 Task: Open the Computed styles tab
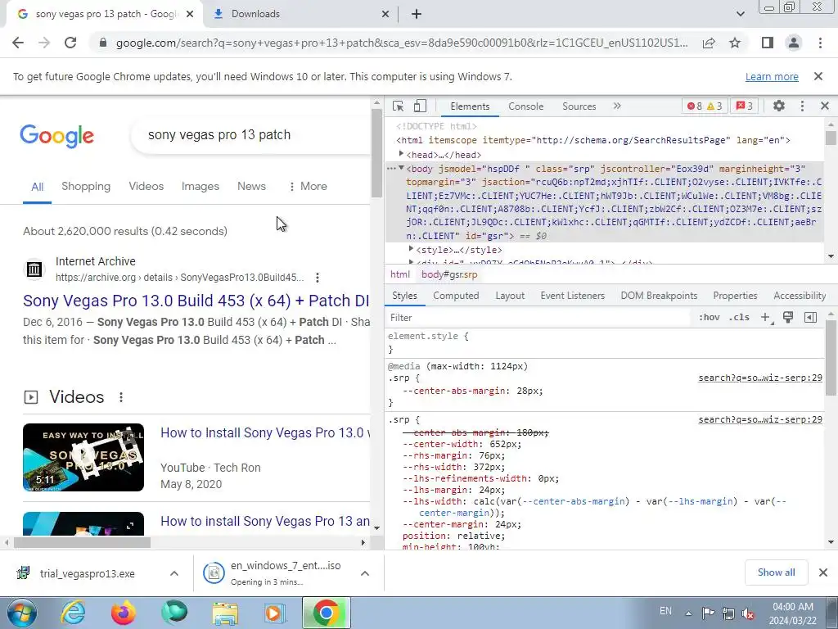(x=456, y=295)
